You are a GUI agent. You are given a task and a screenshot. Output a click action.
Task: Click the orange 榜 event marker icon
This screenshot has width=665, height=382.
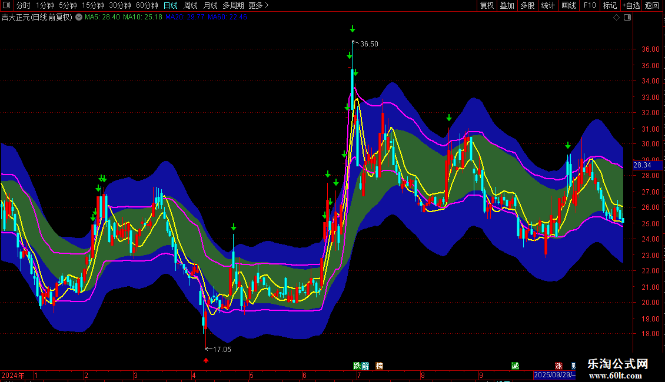pos(379,366)
